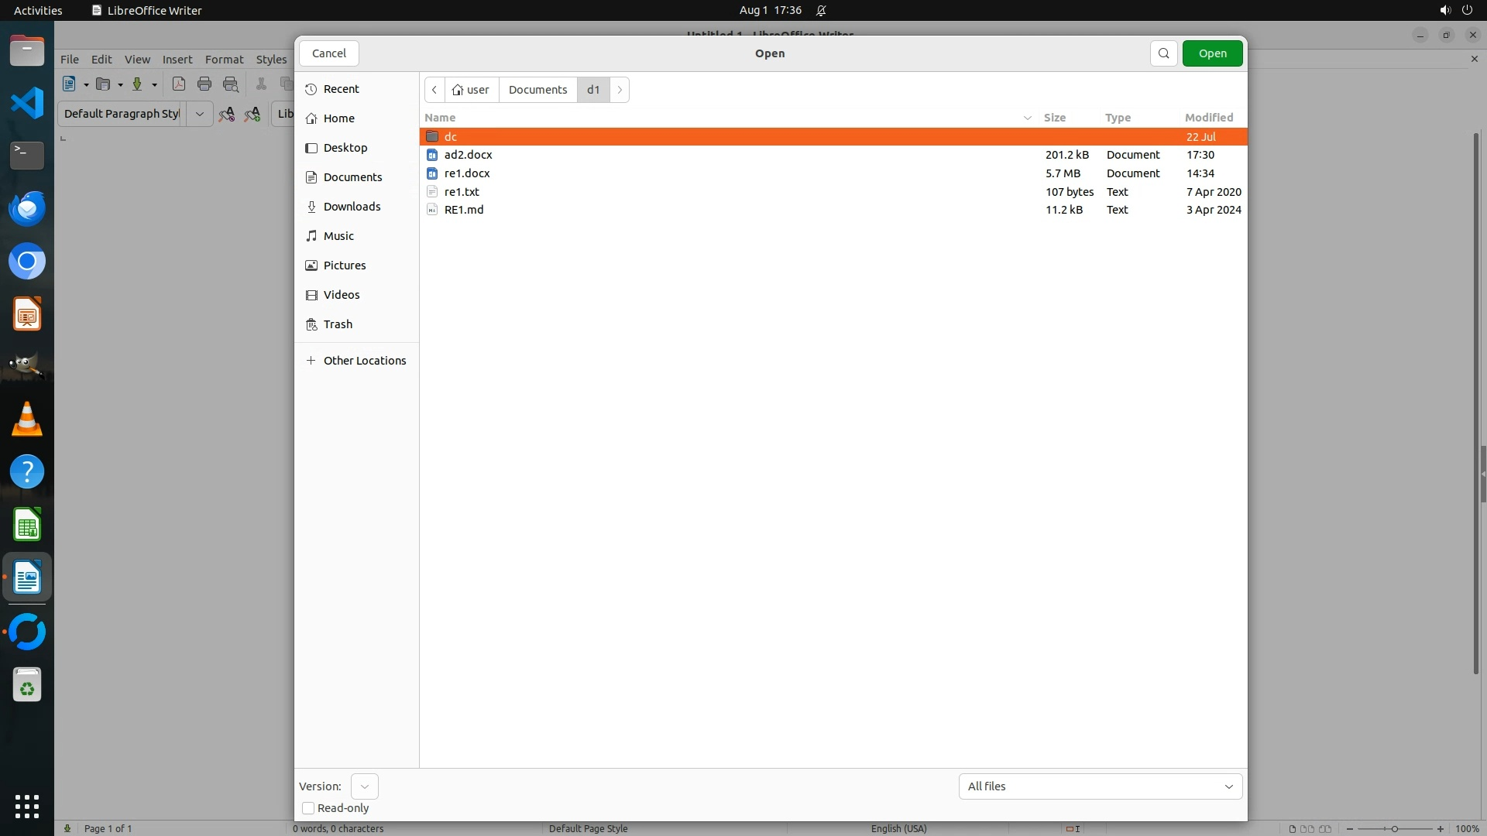Viewport: 1487px width, 836px height.
Task: Click the New document toolbar icon
Action: pyautogui.click(x=69, y=84)
